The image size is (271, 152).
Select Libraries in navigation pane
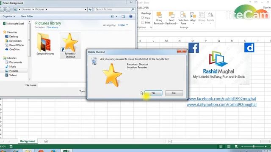pyautogui.click(x=10, y=58)
